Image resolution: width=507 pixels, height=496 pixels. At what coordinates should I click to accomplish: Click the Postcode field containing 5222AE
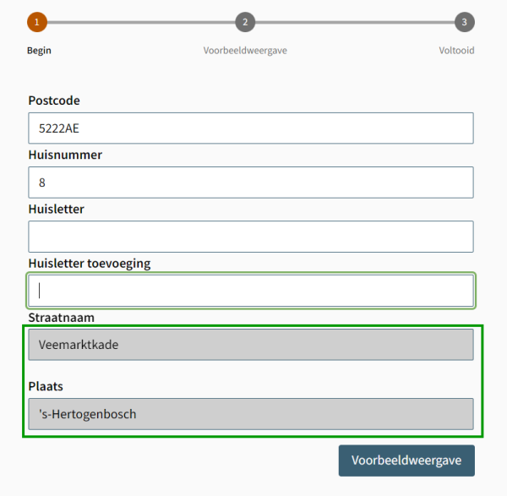[250, 128]
